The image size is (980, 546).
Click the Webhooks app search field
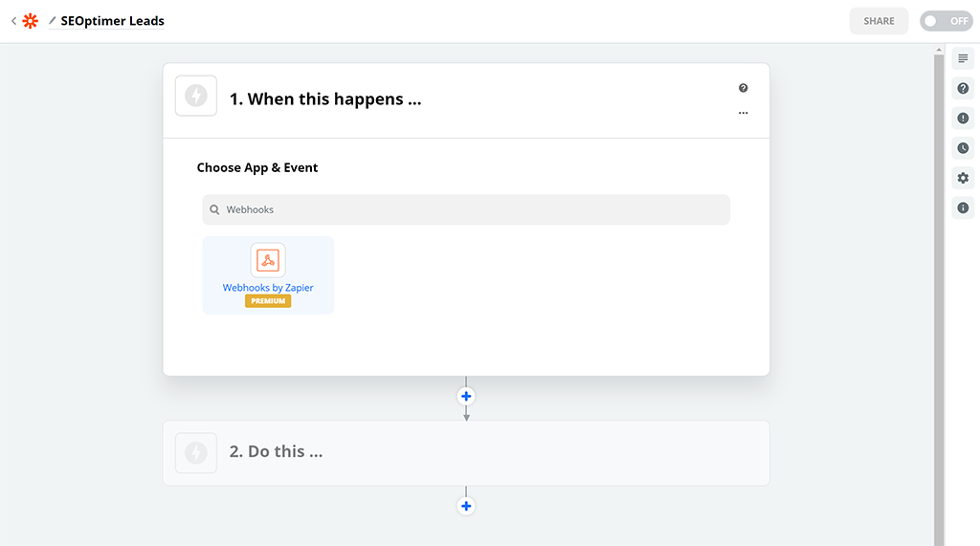(466, 209)
